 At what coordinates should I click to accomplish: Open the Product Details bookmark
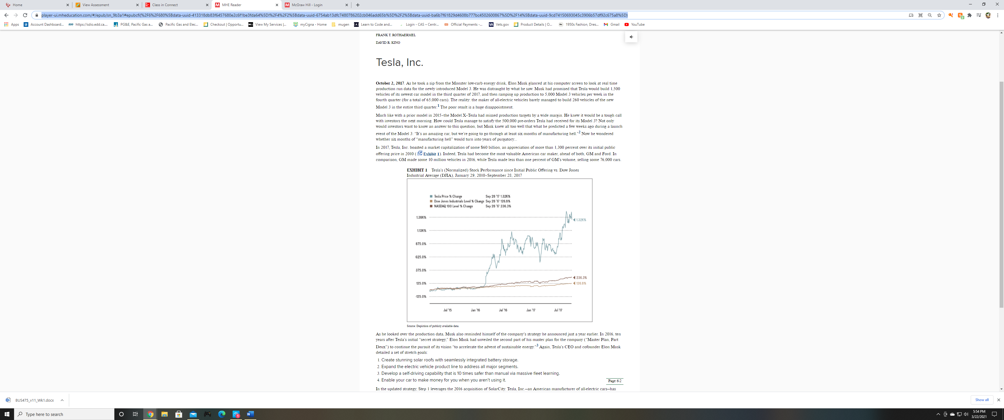click(533, 24)
